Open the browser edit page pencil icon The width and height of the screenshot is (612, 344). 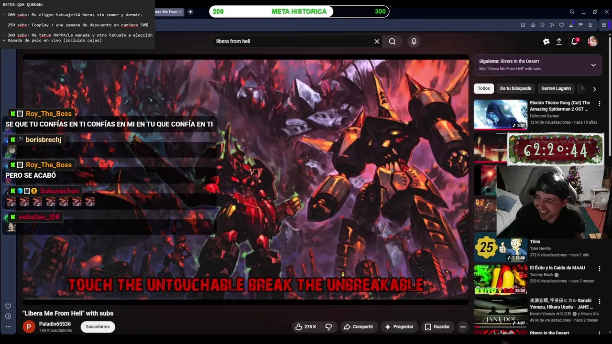pyautogui.click(x=523, y=25)
